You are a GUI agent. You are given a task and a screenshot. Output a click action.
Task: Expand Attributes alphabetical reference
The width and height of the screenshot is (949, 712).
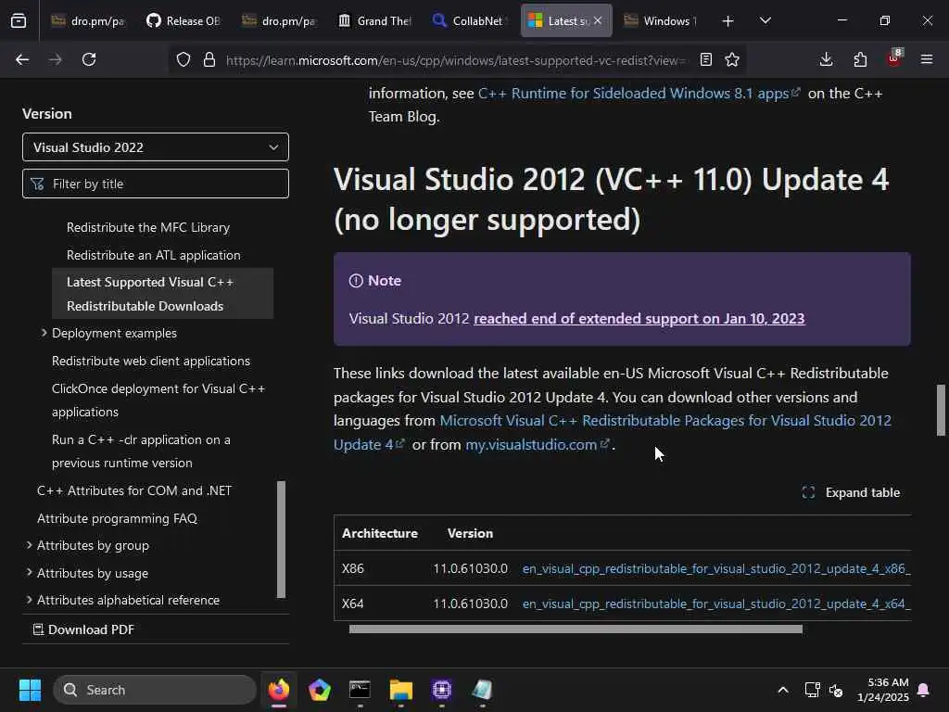coord(29,600)
